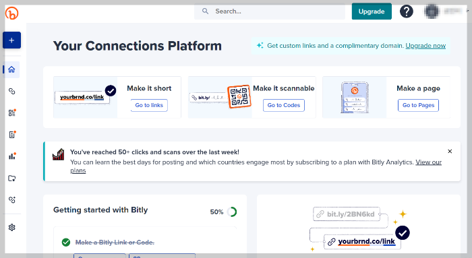The height and width of the screenshot is (258, 472).
Task: Click the 50% progress ring
Action: [x=232, y=212]
